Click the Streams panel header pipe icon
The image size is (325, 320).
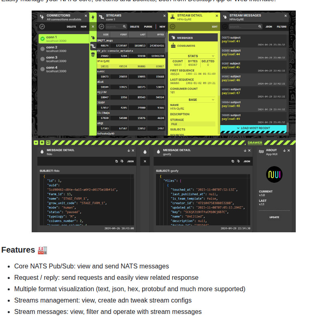101,17
